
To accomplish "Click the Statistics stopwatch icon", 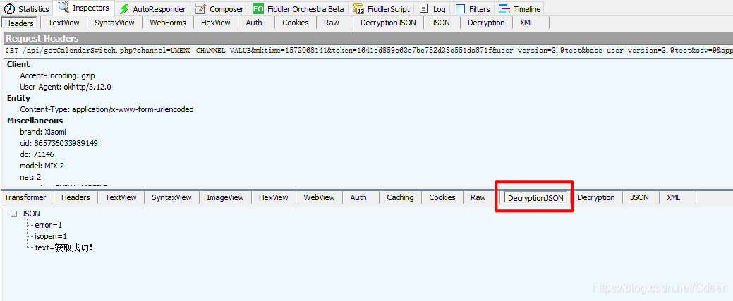I will [9, 9].
